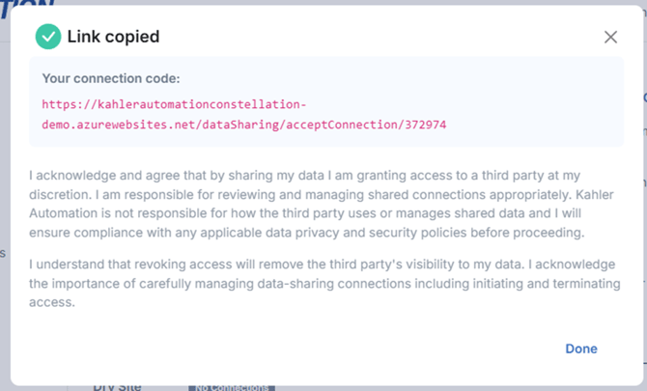The image size is (647, 391).
Task: Click the "demo.azurewebsites.net" portion of the URL
Action: [x=120, y=125]
